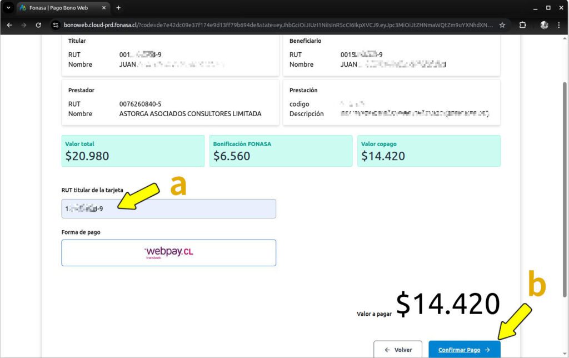Select webpay.cl as payment method
This screenshot has width=569, height=358.
point(169,253)
